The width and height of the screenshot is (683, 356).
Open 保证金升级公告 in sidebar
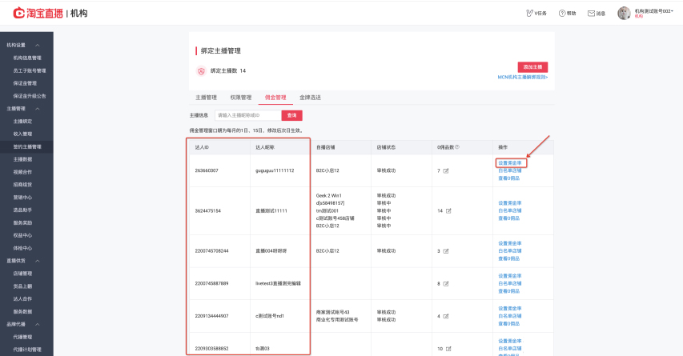click(x=29, y=96)
